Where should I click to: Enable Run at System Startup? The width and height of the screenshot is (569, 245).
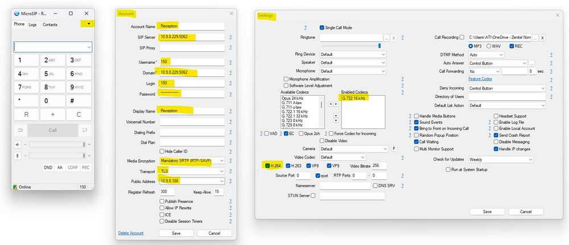point(448,169)
